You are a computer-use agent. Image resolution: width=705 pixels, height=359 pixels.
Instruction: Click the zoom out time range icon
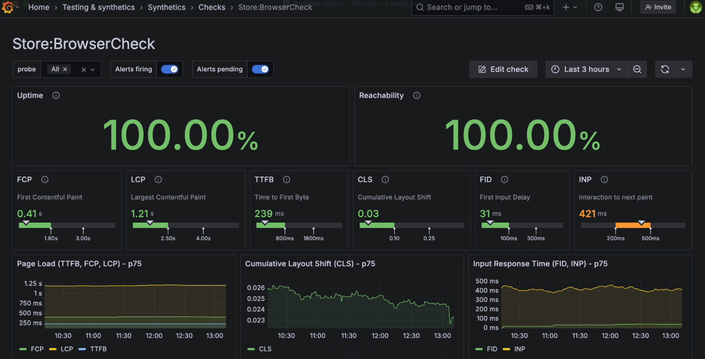point(637,69)
